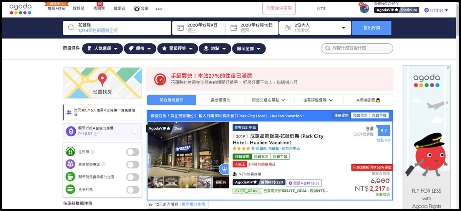This screenshot has height=211, width=461.
Task: Open the three-dots more menu
Action: coord(159,9)
